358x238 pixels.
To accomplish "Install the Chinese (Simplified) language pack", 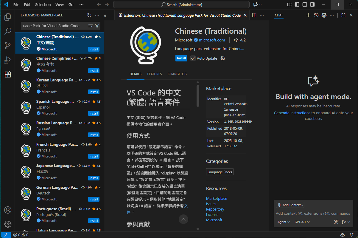I will coord(94,71).
